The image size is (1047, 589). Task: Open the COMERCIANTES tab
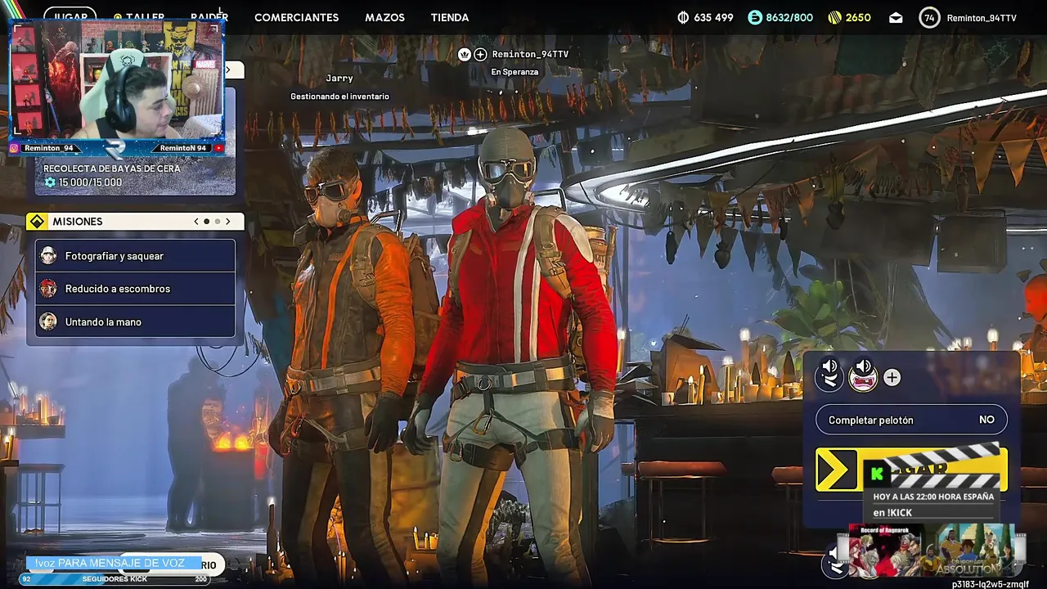pos(296,17)
